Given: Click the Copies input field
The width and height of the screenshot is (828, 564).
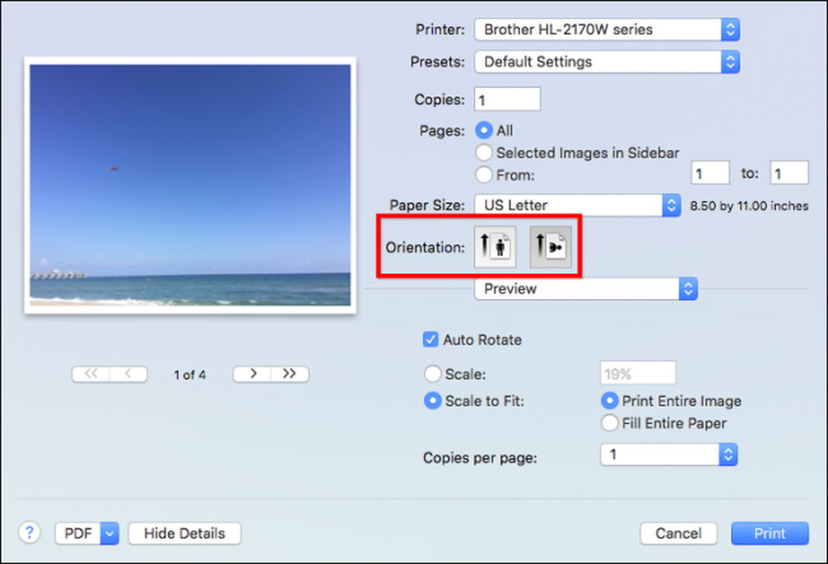Looking at the screenshot, I should click(507, 99).
